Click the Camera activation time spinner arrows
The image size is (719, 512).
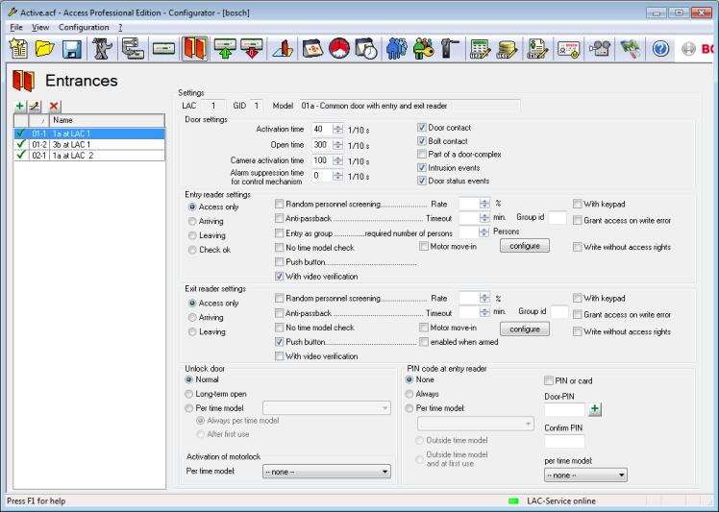[x=338, y=160]
